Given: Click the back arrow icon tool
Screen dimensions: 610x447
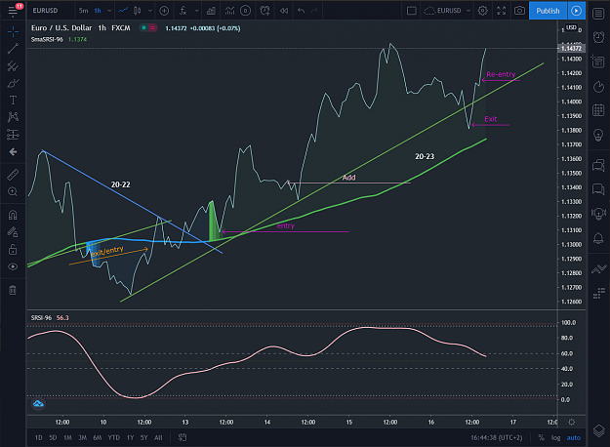Looking at the screenshot, I should (x=13, y=151).
